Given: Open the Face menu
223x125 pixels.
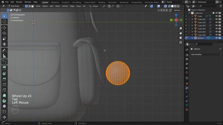Looking at the screenshot, I should pos(78,6).
